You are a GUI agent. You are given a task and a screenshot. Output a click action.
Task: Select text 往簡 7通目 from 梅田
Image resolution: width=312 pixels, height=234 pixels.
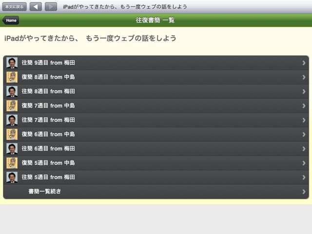pos(48,120)
